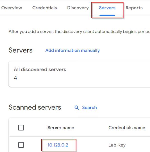Tick the select-all checkbox in the table header
This screenshot has width=150, height=152.
coord(21,128)
